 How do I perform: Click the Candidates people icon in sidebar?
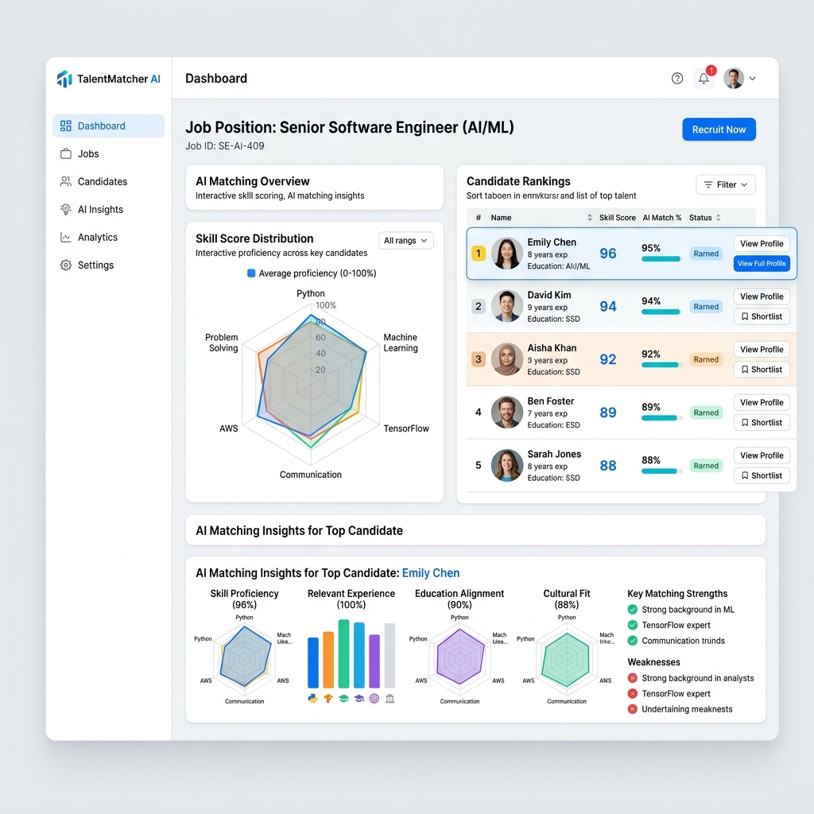(66, 182)
